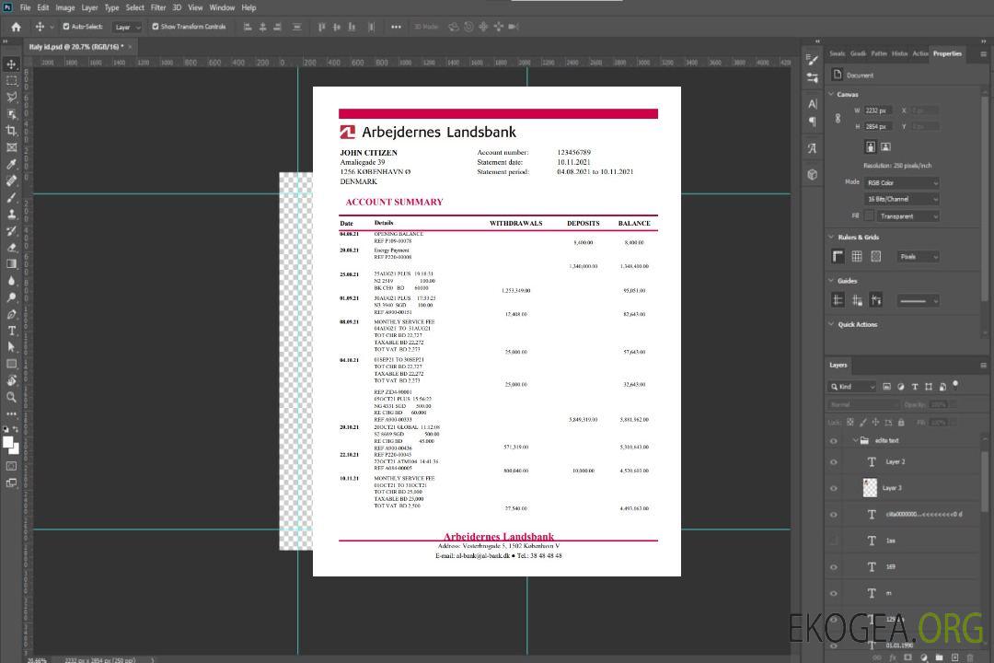This screenshot has height=663, width=994.
Task: Select the Eyedropper tool
Action: (11, 164)
